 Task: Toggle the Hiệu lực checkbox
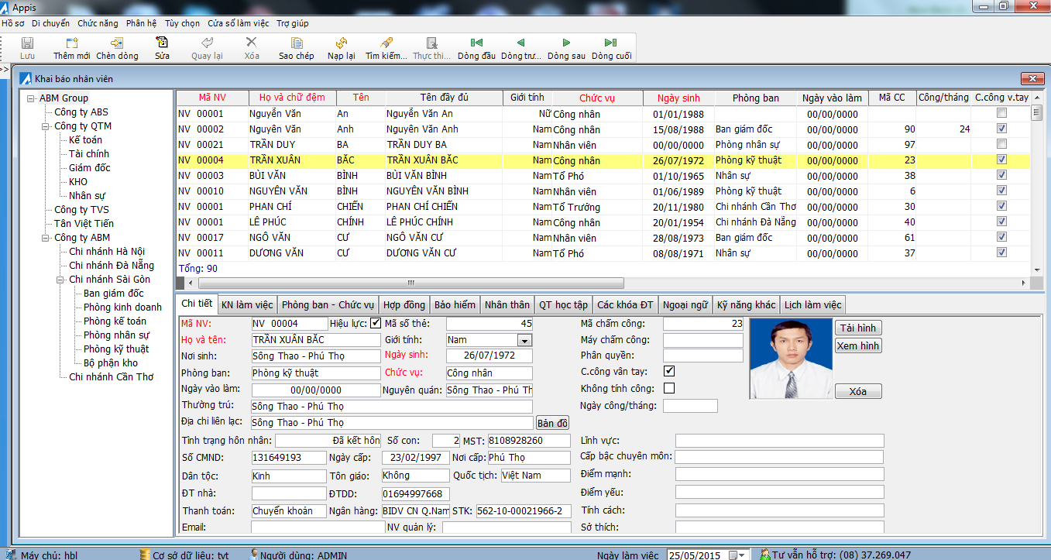point(376,323)
